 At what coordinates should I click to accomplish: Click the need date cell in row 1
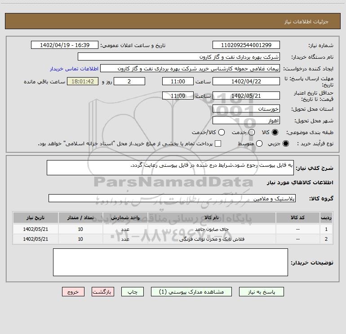pyautogui.click(x=35, y=229)
